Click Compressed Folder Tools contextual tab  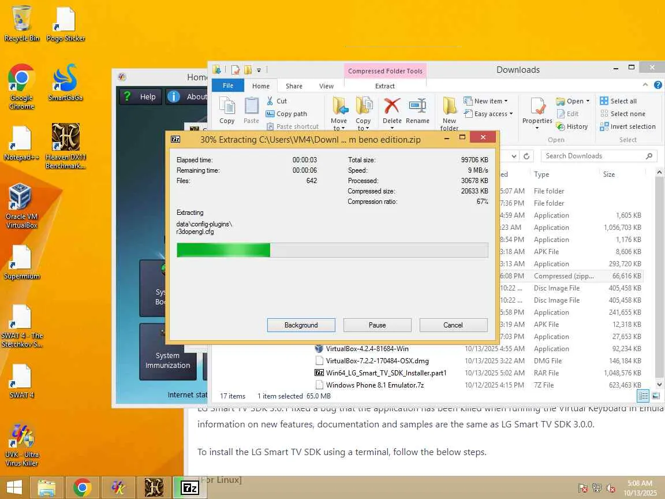(385, 71)
